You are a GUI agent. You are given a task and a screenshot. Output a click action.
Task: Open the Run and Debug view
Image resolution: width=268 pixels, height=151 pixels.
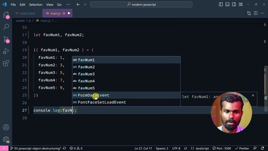click(x=6, y=51)
